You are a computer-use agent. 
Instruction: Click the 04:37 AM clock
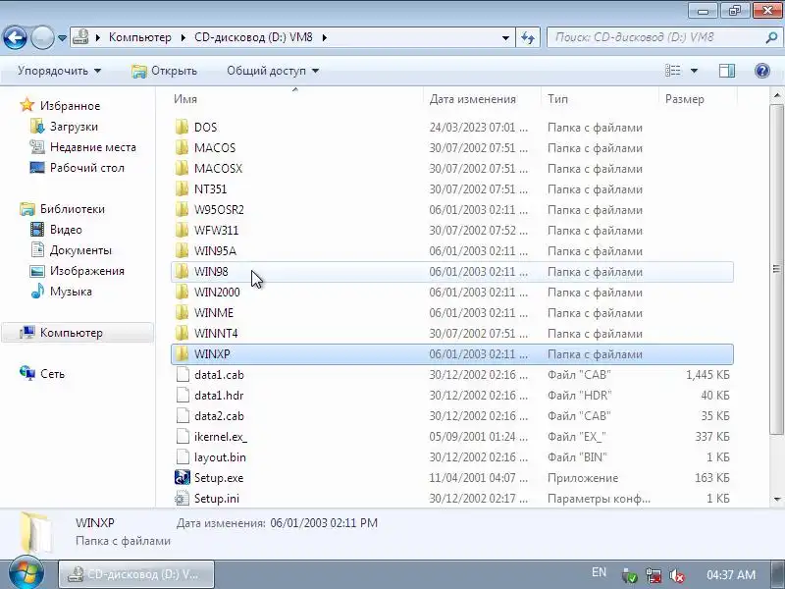click(x=731, y=574)
